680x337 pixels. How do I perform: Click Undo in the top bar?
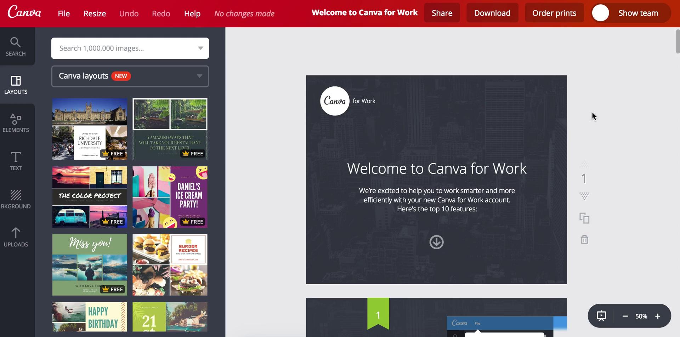[129, 13]
